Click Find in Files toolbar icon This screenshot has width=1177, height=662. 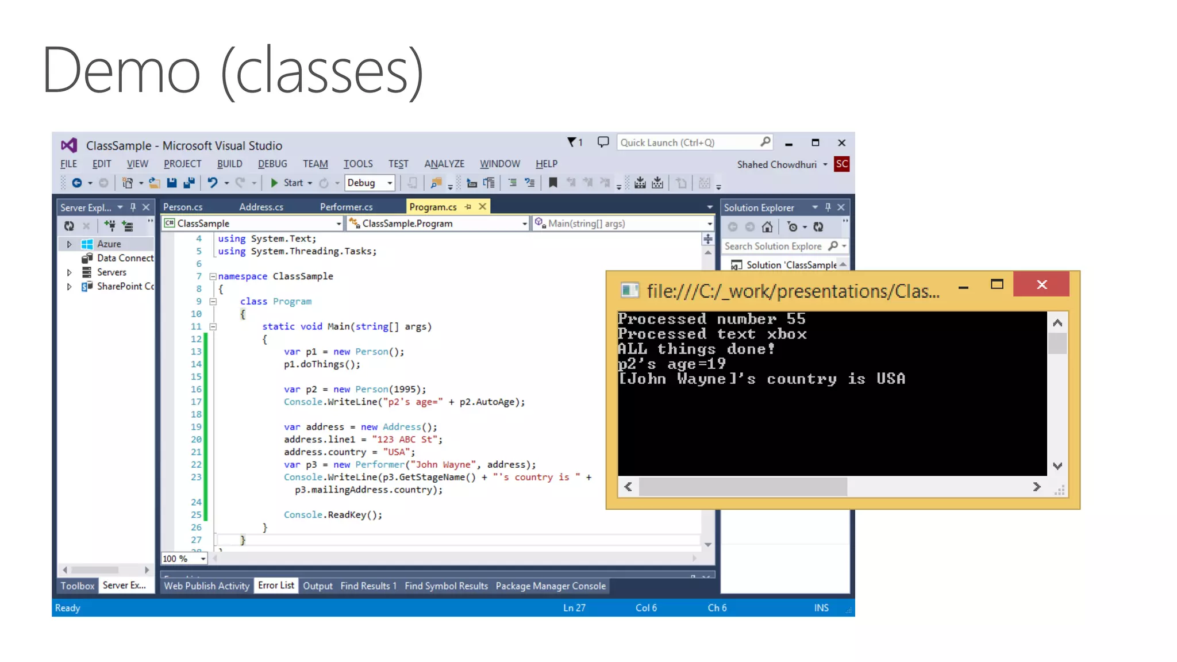click(436, 183)
